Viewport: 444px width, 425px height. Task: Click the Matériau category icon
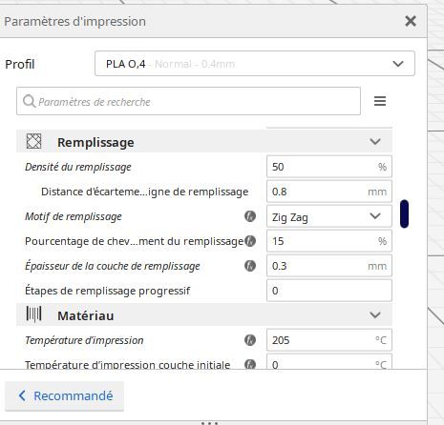33,314
